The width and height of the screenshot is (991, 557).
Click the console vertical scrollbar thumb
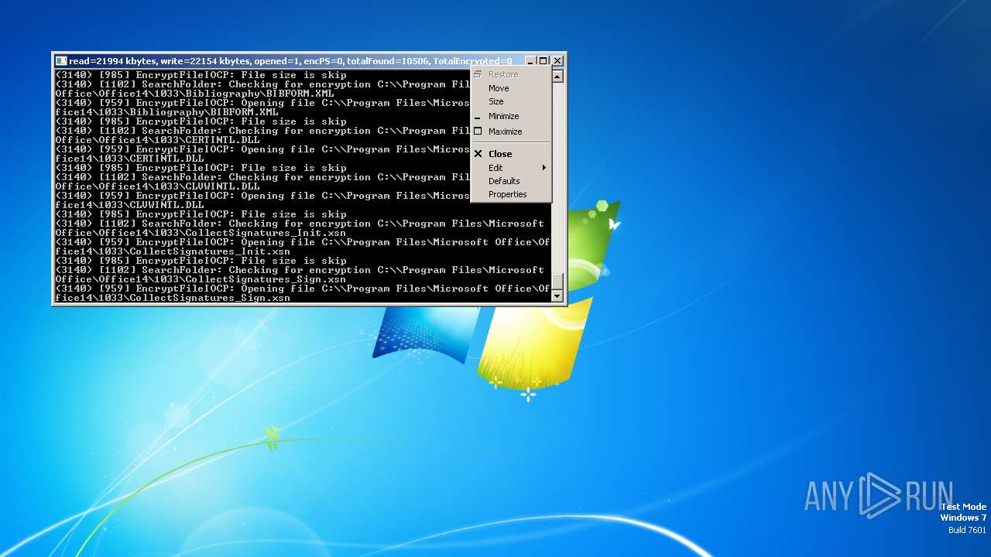pos(557,281)
